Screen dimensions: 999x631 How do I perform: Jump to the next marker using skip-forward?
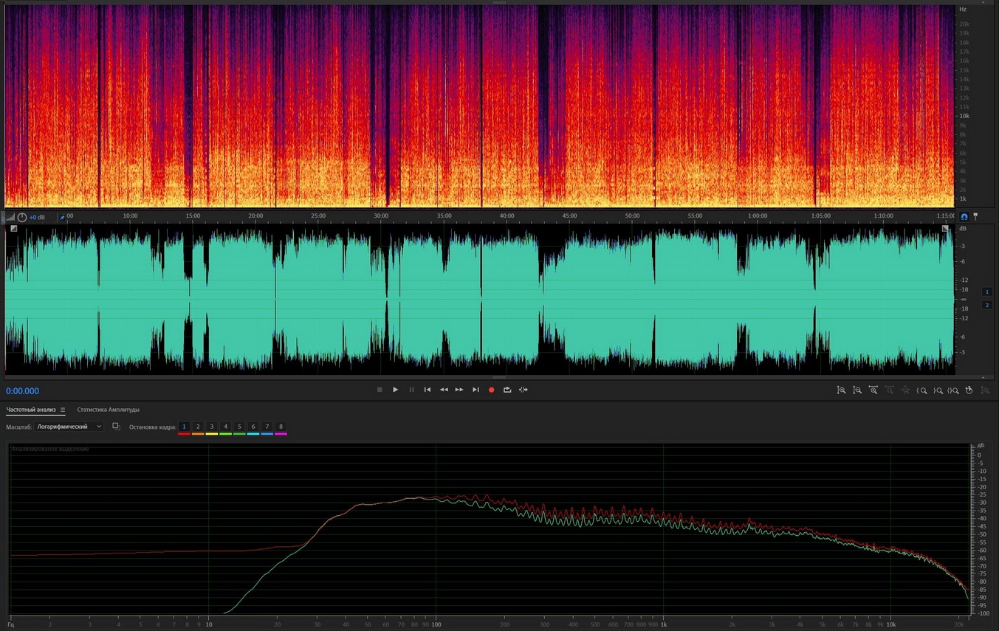coord(476,390)
